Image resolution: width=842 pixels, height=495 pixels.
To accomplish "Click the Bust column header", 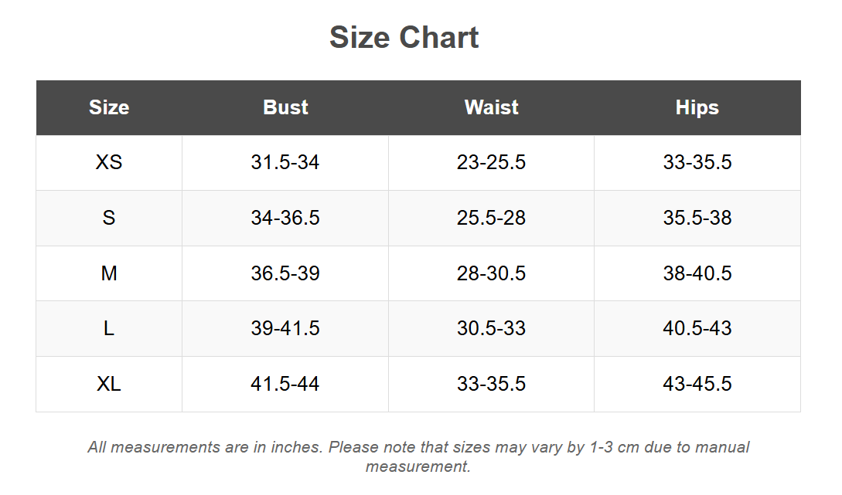I will coord(285,107).
